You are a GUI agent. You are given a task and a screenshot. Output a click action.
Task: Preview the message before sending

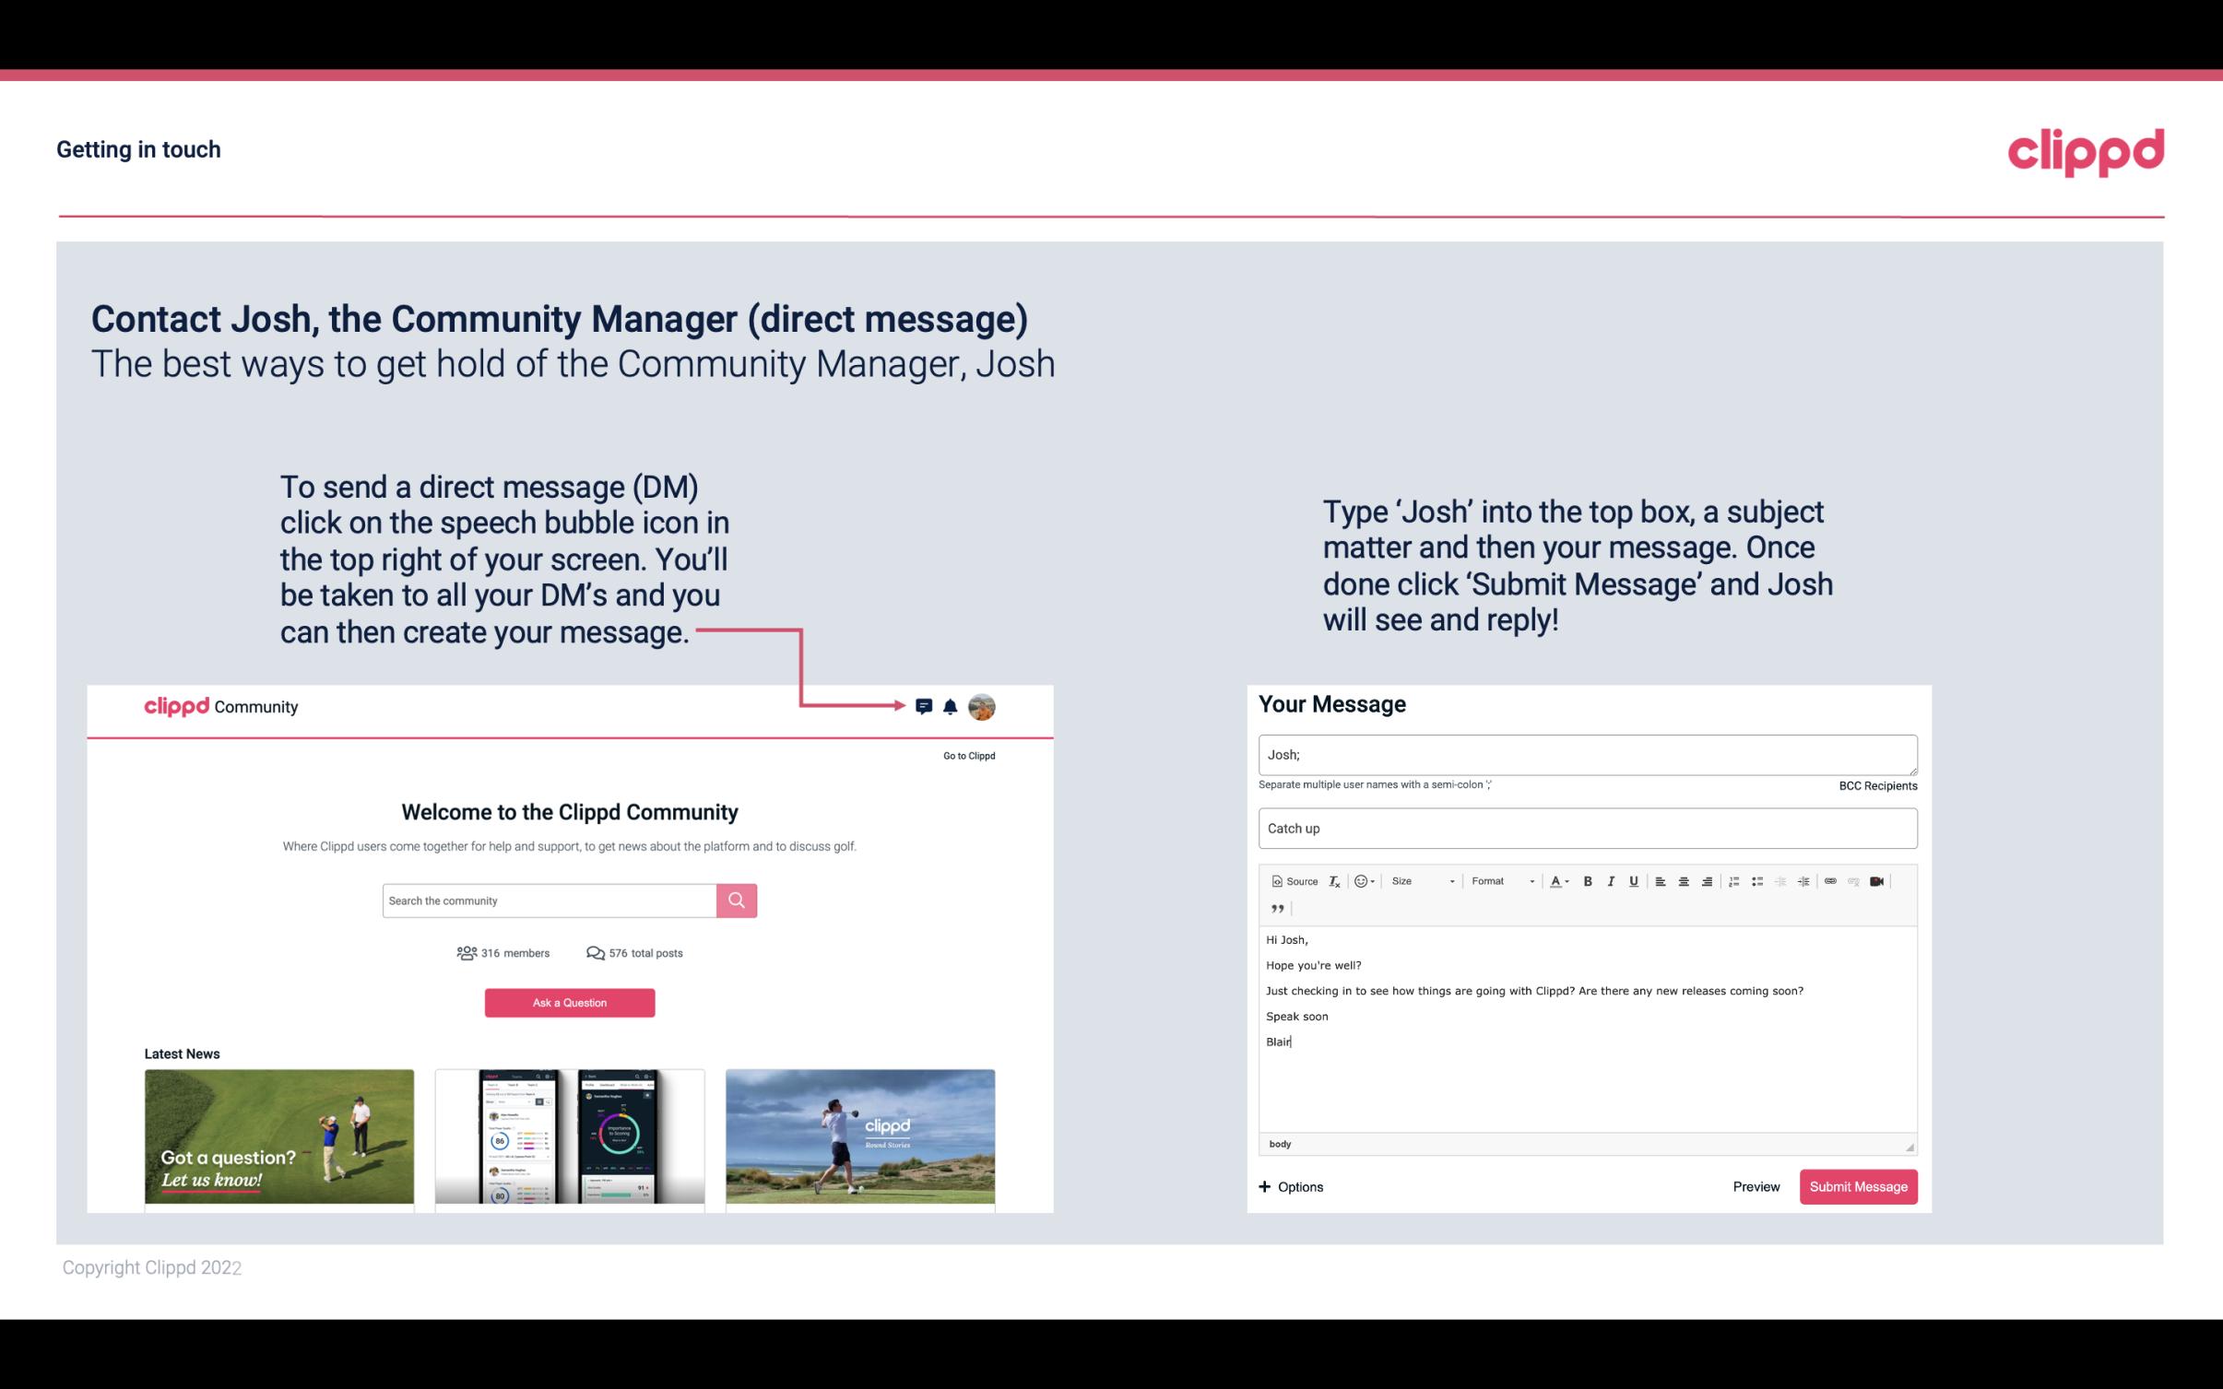coord(1757,1187)
